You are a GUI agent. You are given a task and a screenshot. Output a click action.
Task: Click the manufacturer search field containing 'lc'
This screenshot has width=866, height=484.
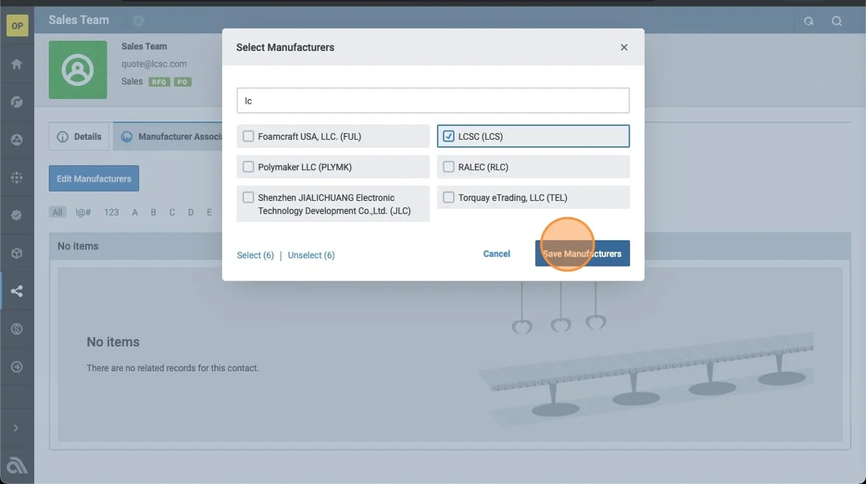[x=433, y=101]
